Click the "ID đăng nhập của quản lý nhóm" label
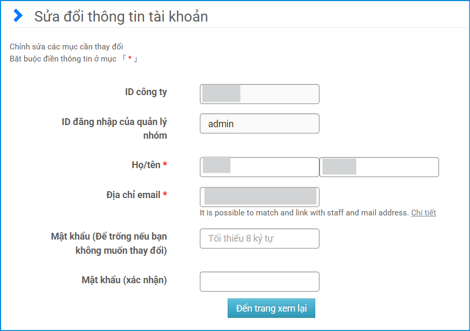 point(114,128)
